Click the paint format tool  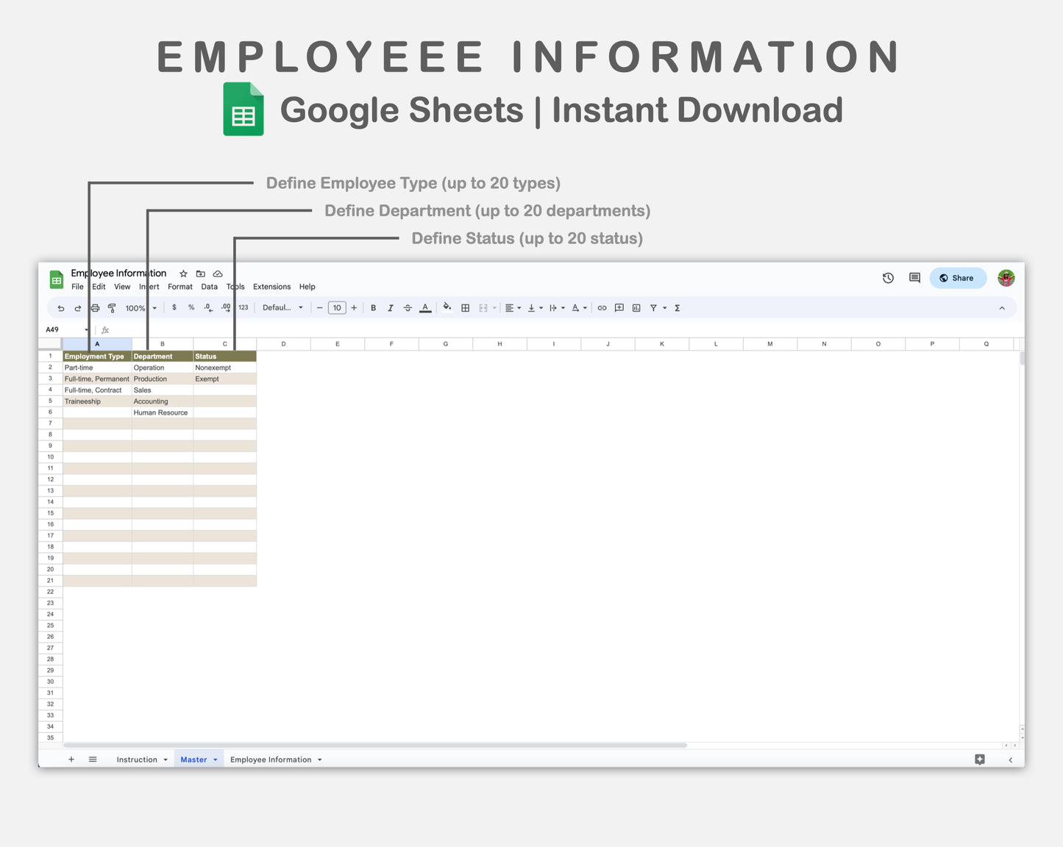click(112, 307)
